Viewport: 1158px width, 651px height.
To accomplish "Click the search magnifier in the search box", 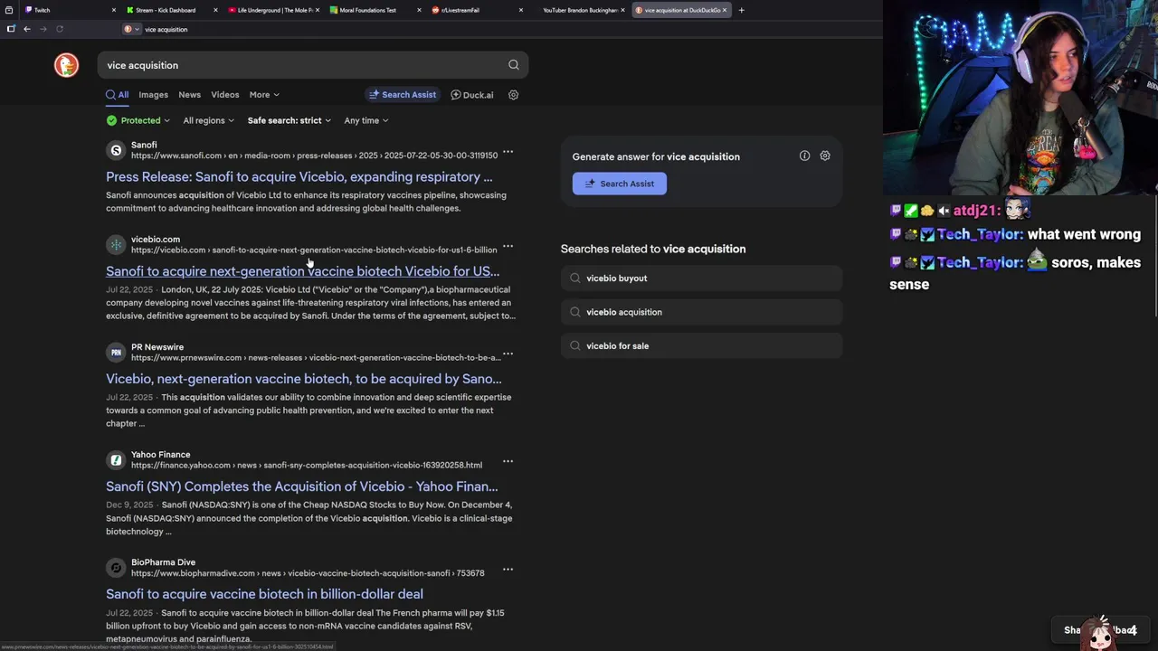I will pos(514,65).
